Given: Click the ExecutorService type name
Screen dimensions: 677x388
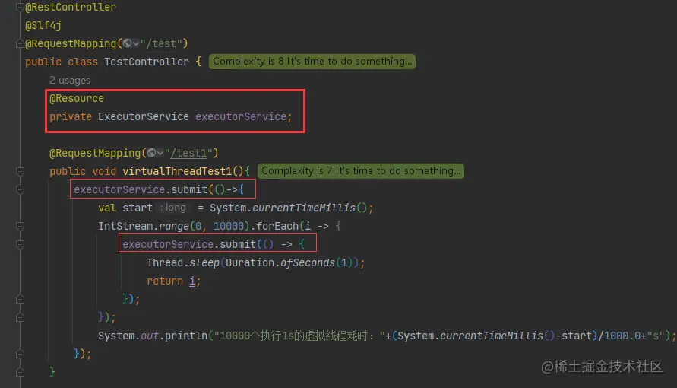Looking at the screenshot, I should 144,116.
